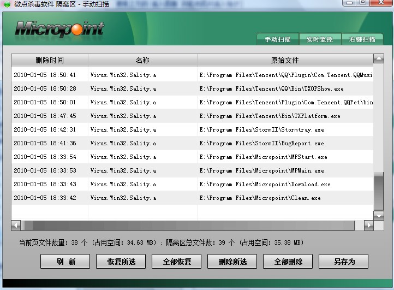The width and height of the screenshot is (394, 290).
Task: Click the QQPet path in the 18:50:01 row
Action: coord(286,102)
